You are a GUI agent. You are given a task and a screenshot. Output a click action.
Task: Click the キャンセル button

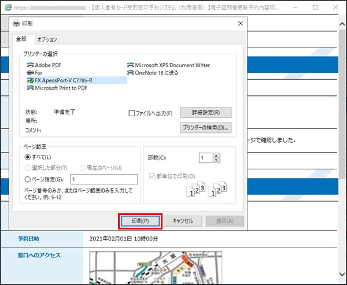(182, 221)
